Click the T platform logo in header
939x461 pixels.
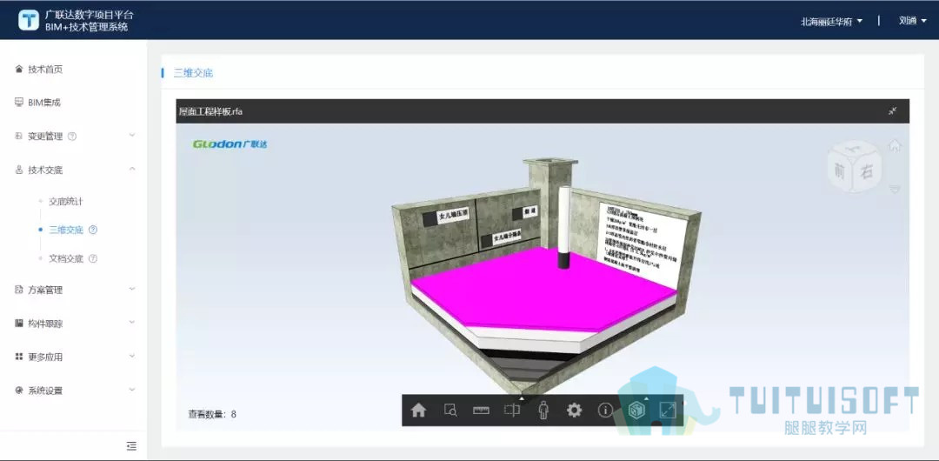click(x=28, y=19)
